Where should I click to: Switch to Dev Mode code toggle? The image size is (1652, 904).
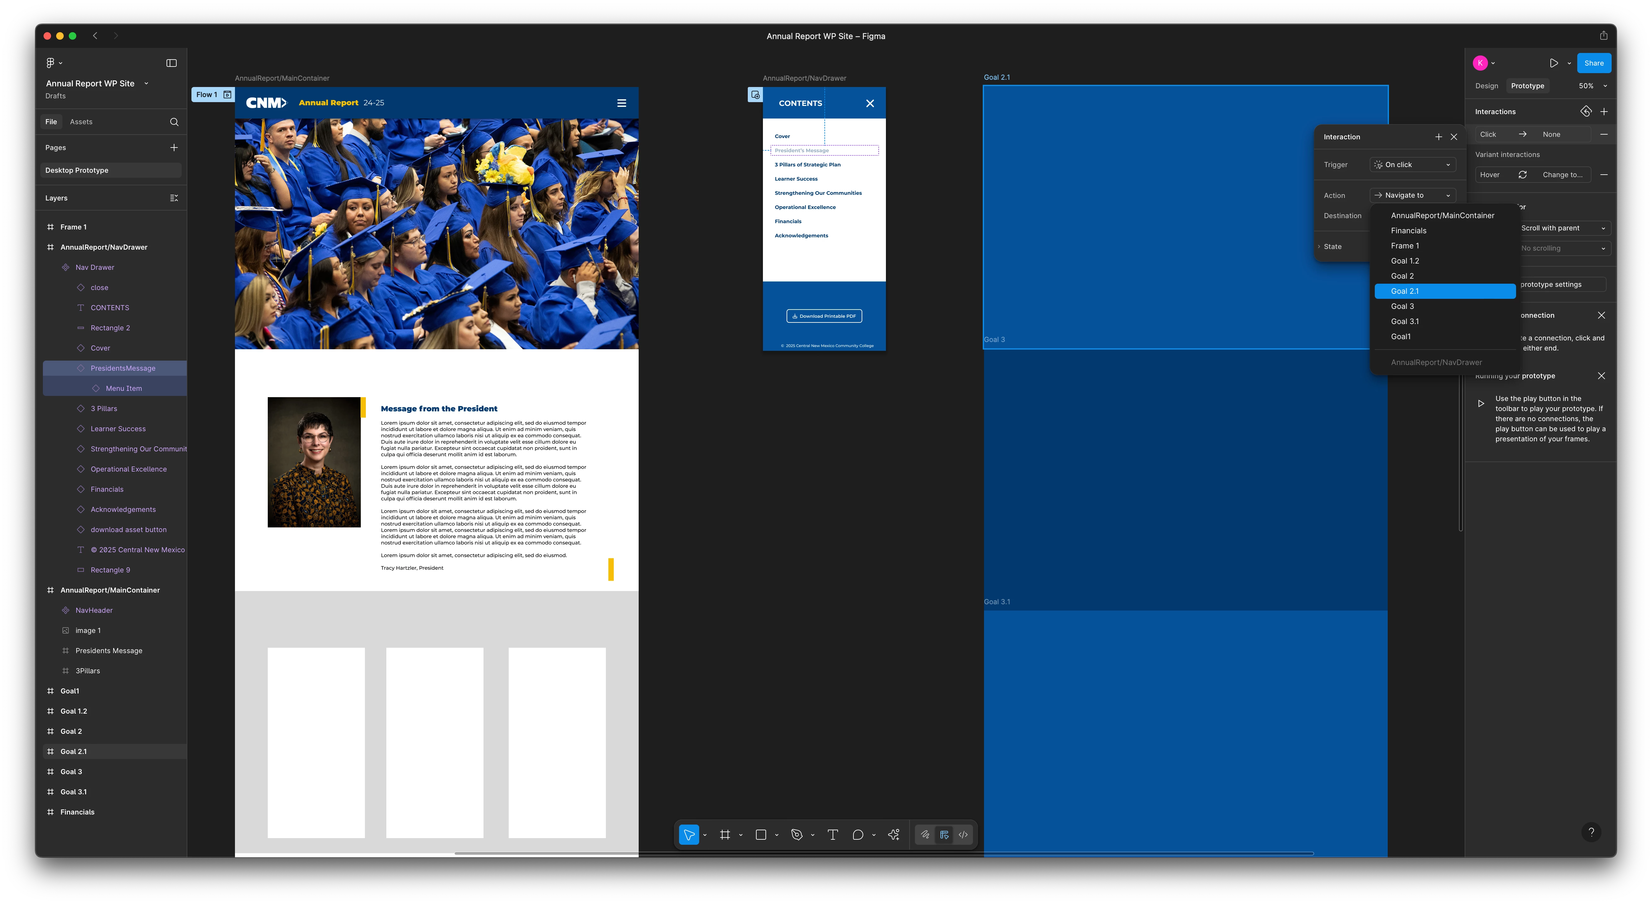click(963, 835)
